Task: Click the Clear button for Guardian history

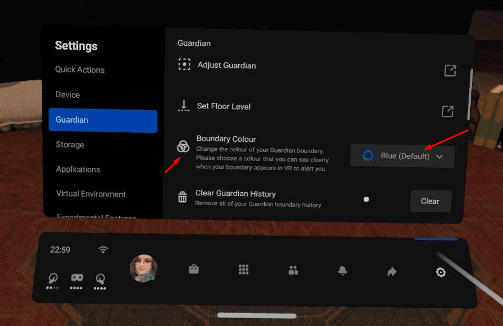Action: [x=431, y=201]
